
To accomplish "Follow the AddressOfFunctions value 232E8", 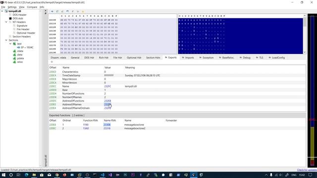I will tap(107, 101).
